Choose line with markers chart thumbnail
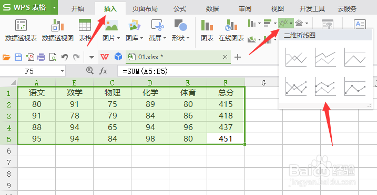 pos(296,86)
